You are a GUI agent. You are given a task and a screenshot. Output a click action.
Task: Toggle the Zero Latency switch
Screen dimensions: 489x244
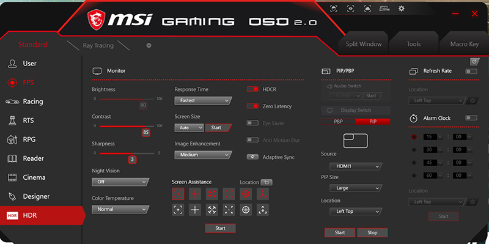[x=252, y=106]
